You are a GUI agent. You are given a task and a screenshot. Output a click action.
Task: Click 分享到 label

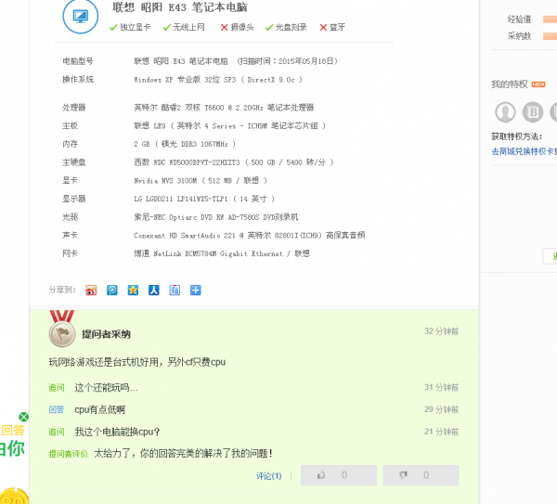tap(62, 290)
